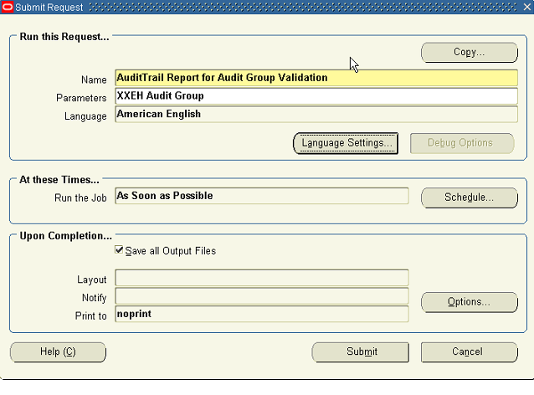Viewport: 534px width, 395px height.
Task: Open Language Settings dialog
Action: coord(346,143)
